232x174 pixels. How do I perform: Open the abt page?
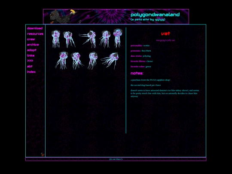coord(30,66)
